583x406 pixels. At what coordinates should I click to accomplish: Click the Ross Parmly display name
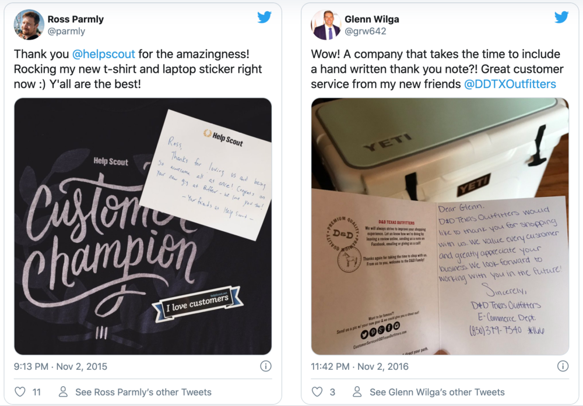[75, 19]
